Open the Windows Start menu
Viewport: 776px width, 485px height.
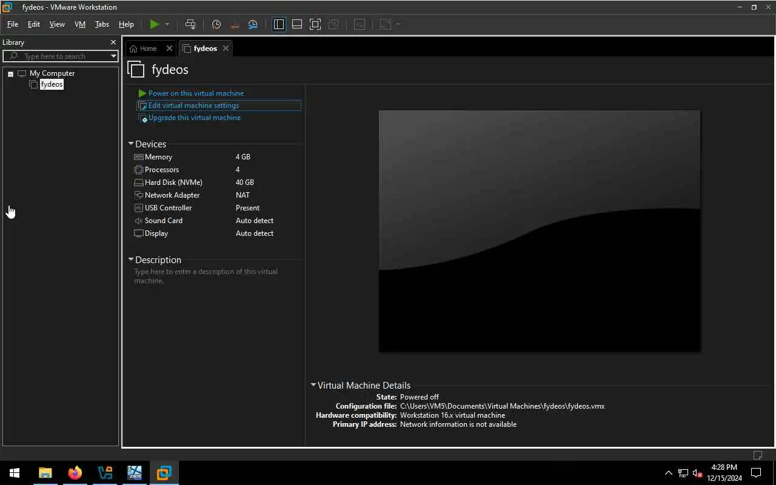(15, 473)
